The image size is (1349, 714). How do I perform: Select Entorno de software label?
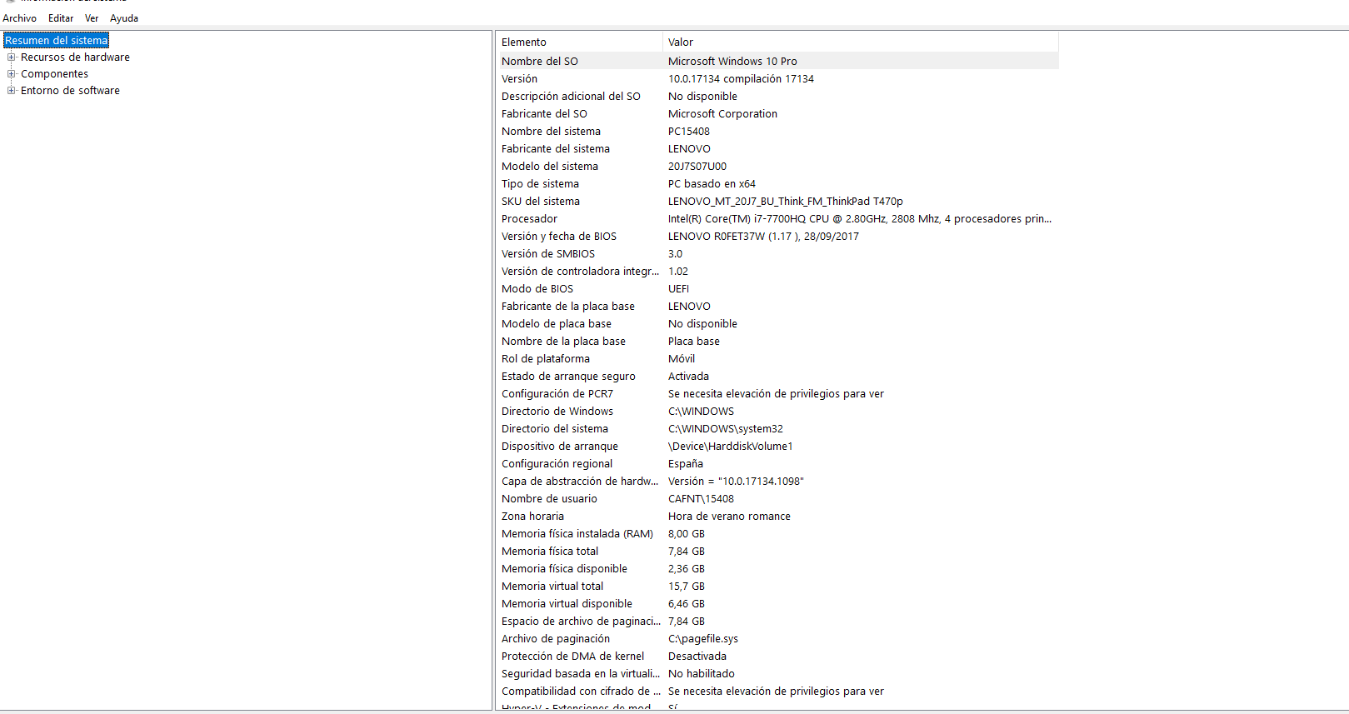point(70,91)
